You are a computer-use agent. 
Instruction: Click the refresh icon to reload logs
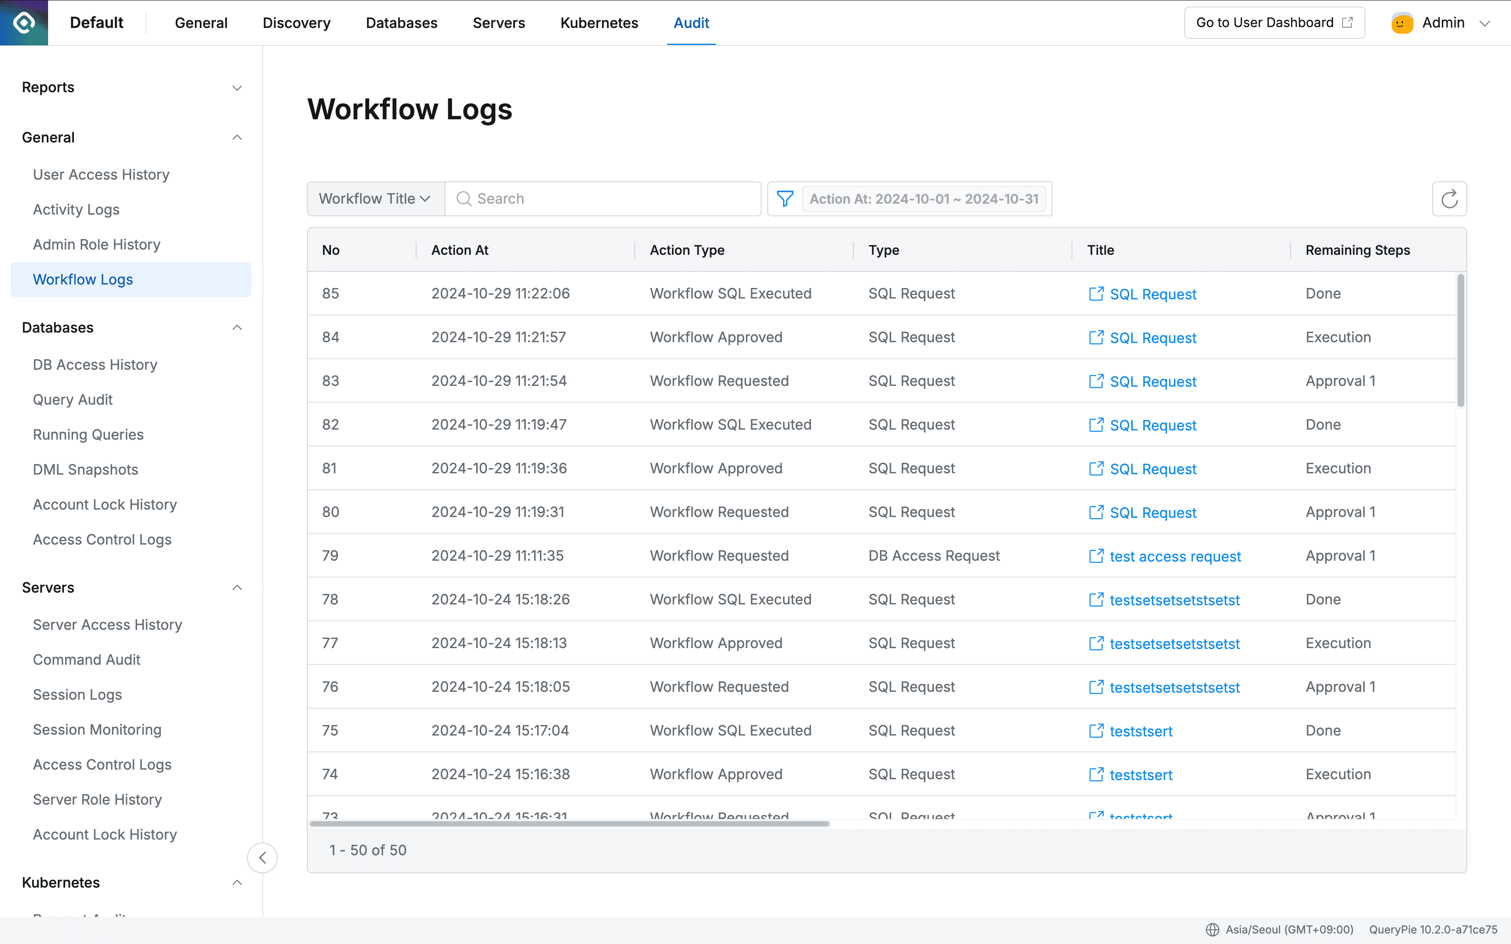pyautogui.click(x=1449, y=198)
